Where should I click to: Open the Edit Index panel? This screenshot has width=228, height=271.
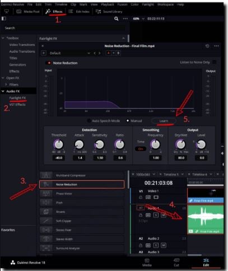79,12
